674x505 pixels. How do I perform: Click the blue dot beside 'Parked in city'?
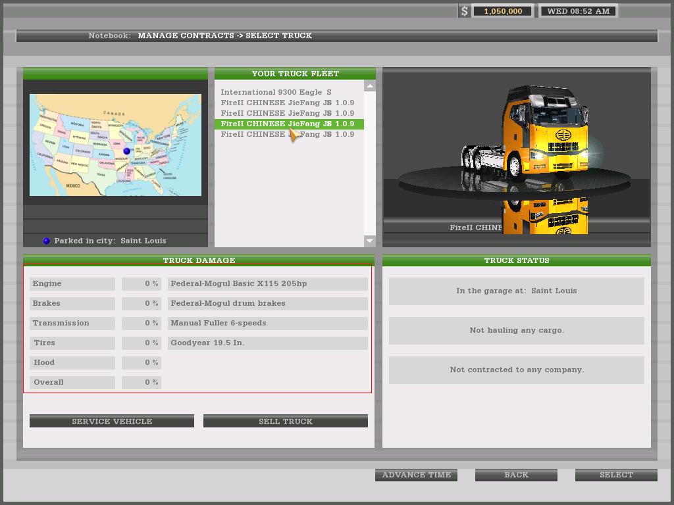pyautogui.click(x=46, y=241)
